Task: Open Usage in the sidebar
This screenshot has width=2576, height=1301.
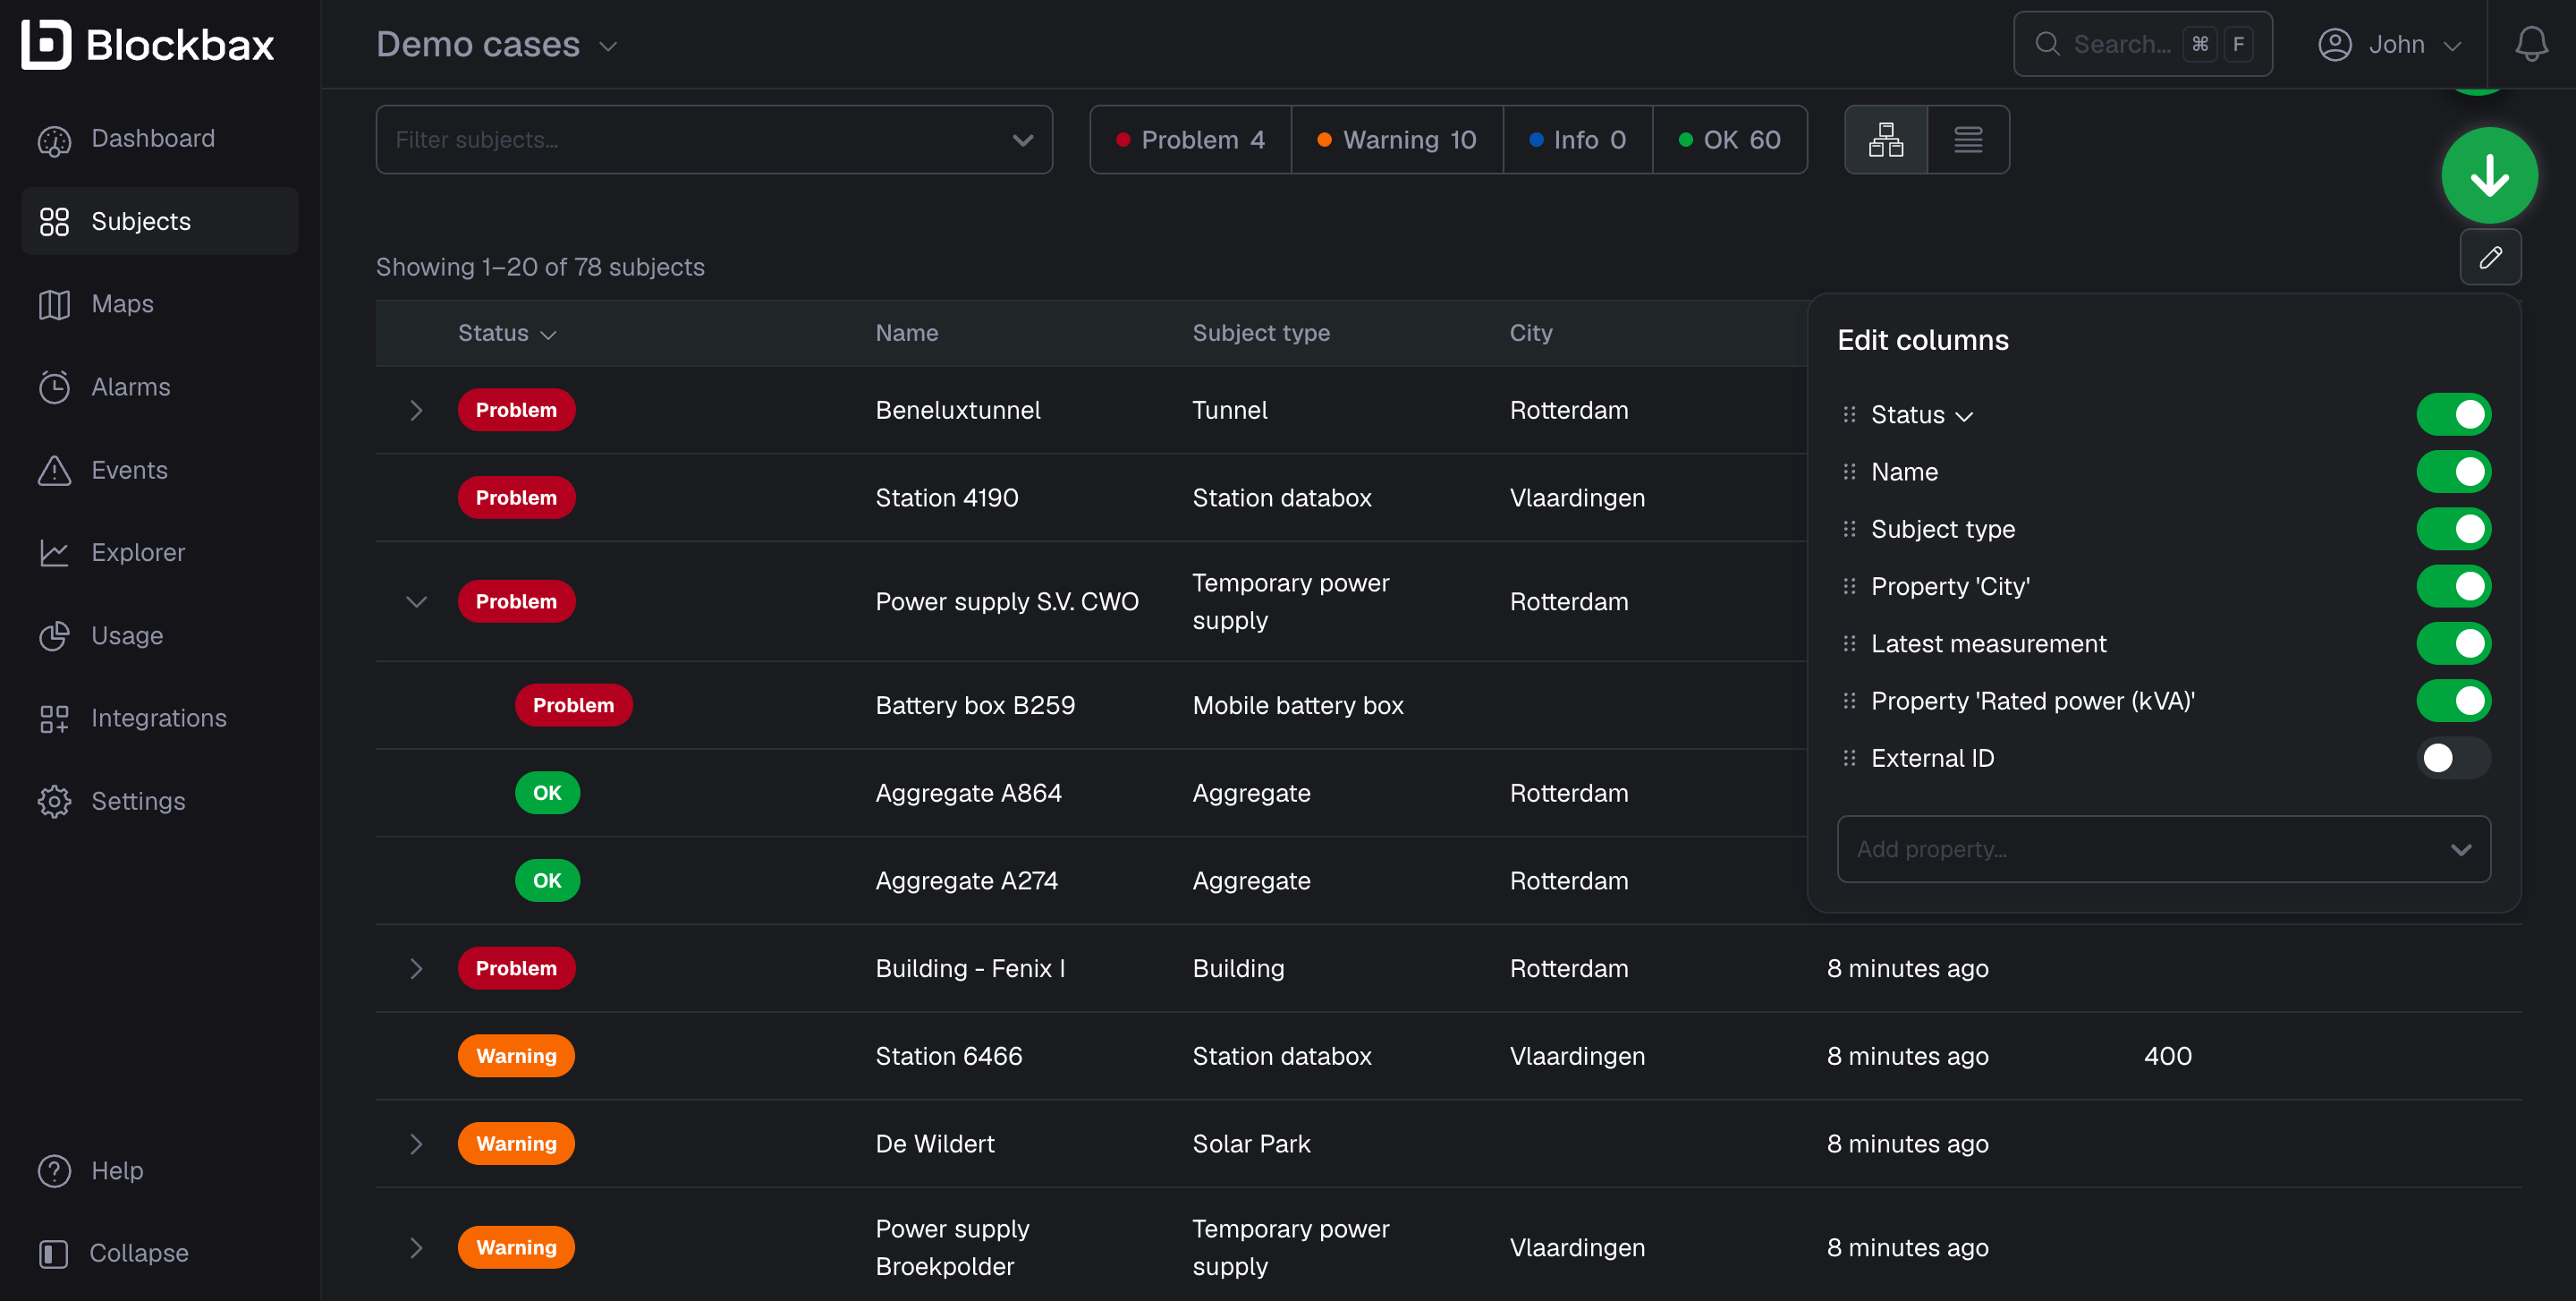Action: 160,635
